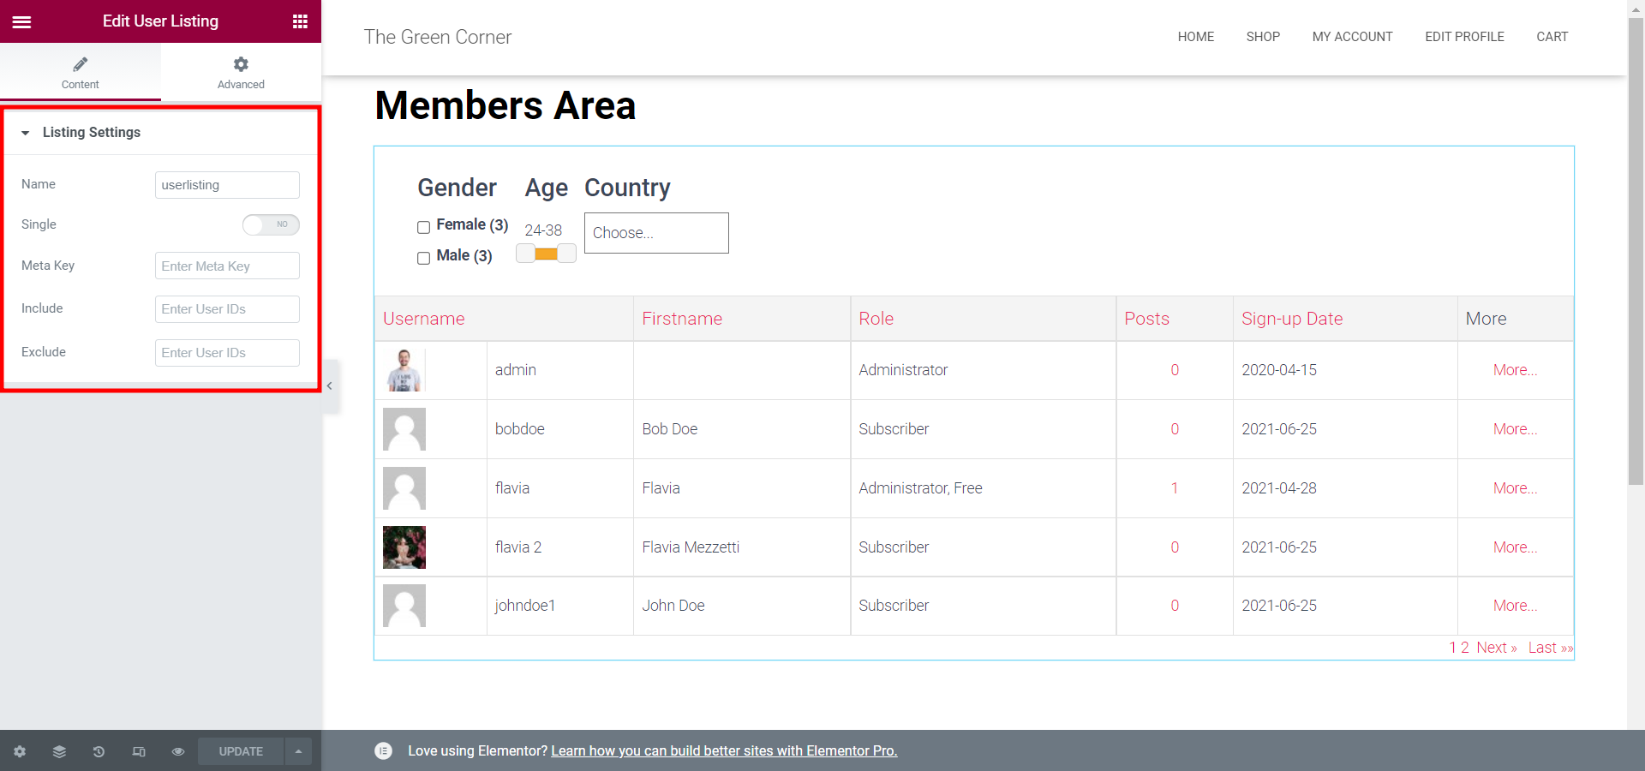Click the UPDATE button
The width and height of the screenshot is (1645, 771).
[240, 751]
